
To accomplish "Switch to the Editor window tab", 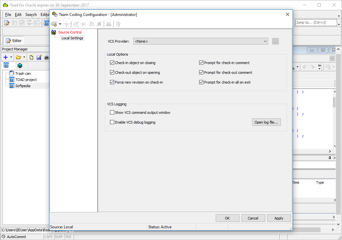I will coord(14,41).
